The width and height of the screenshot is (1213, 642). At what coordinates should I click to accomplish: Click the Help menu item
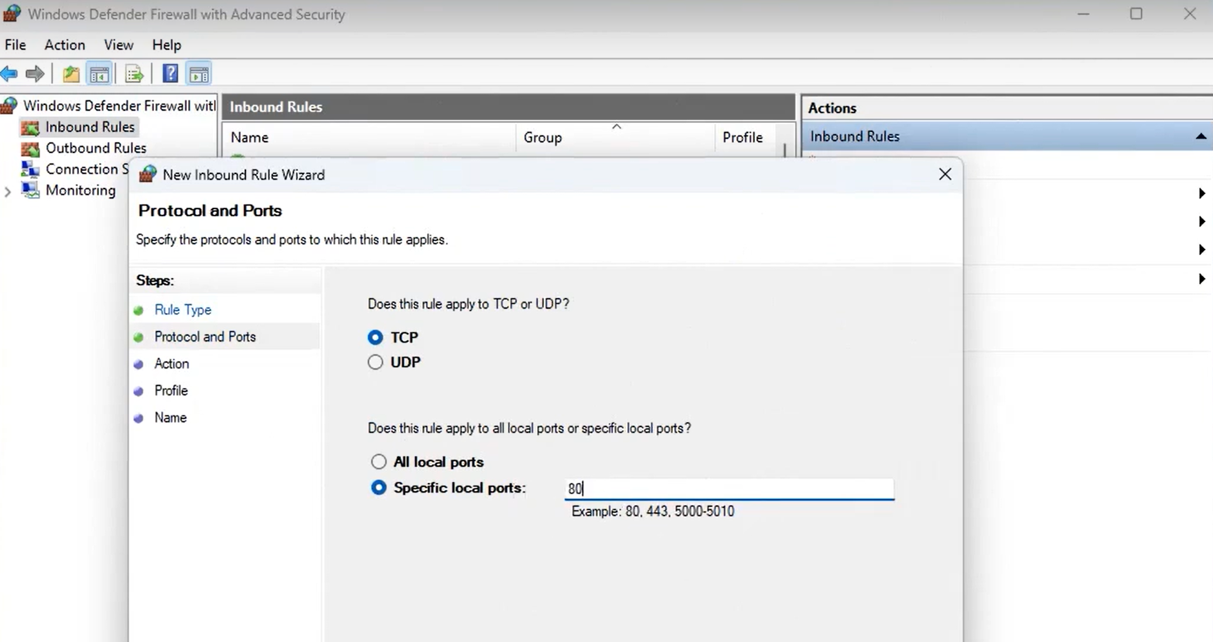(x=167, y=45)
